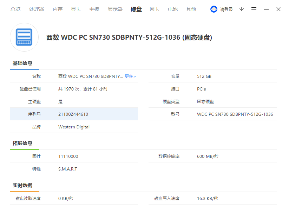
Task: Click the model value WDC PC SN730 SDBPNTY-512G-1036
Action: point(235,114)
